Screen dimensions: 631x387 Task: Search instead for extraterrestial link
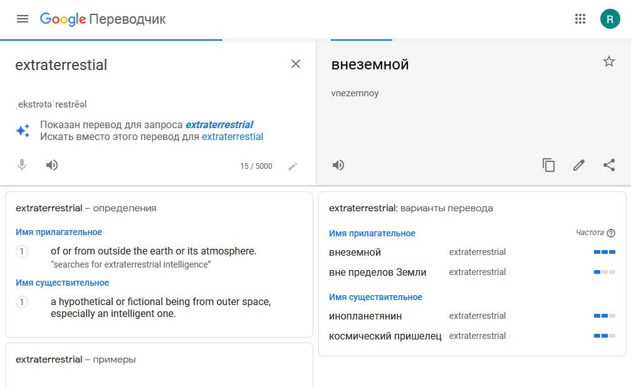(232, 136)
